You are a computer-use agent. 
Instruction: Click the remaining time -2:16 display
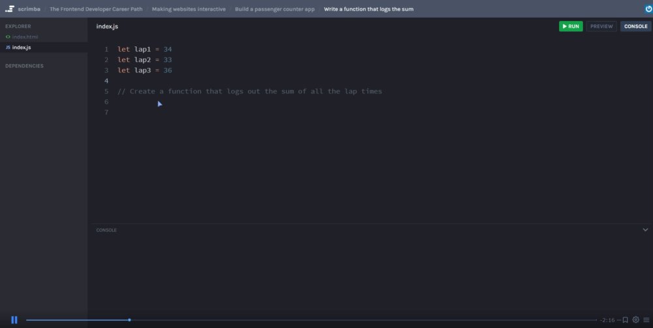[607, 320]
